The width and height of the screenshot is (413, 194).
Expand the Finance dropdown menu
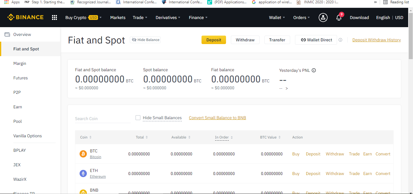click(x=198, y=17)
